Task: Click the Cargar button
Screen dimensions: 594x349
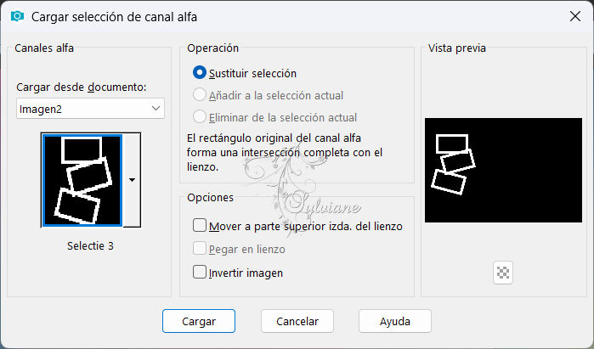Action: click(199, 321)
